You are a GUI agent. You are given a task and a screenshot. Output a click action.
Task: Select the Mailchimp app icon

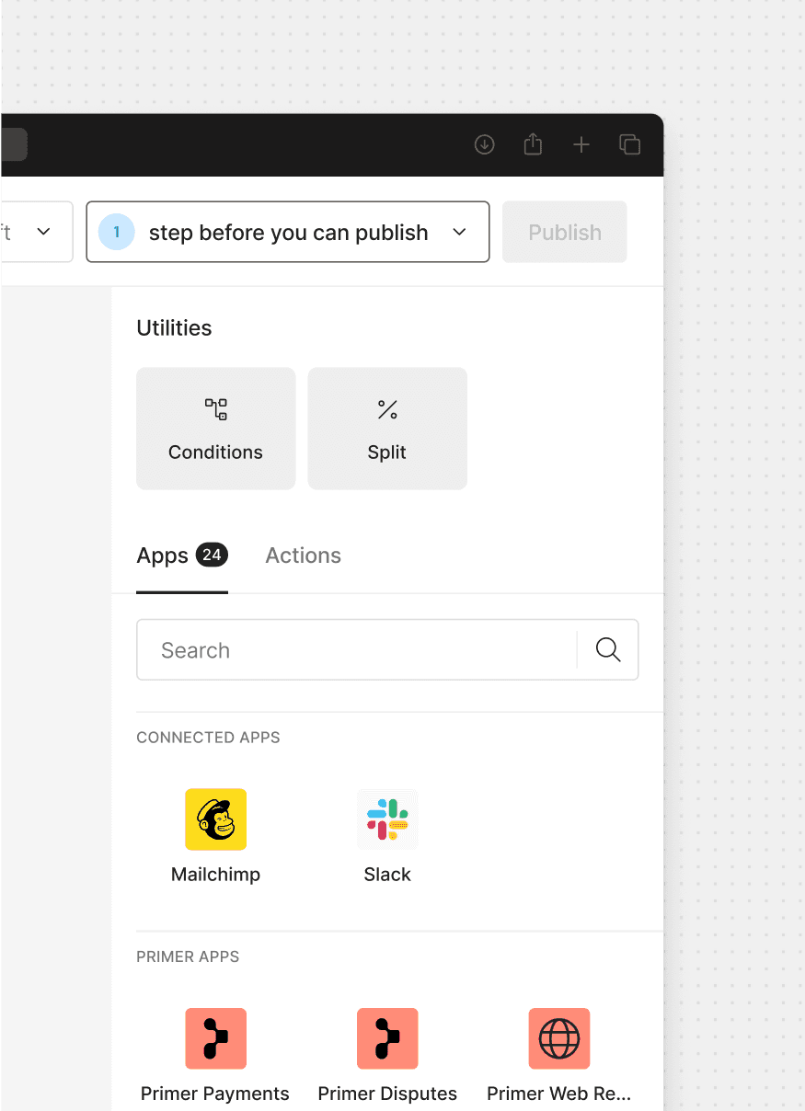(x=216, y=819)
